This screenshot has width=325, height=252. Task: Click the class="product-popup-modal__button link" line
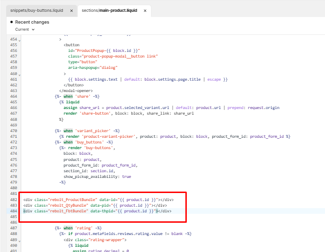pyautogui.click(x=113, y=56)
